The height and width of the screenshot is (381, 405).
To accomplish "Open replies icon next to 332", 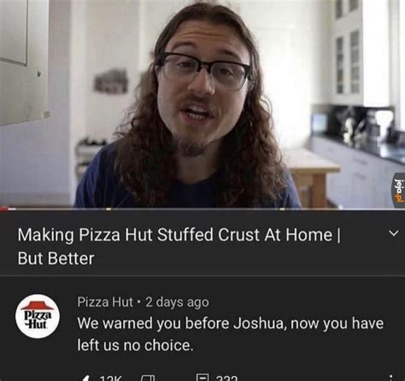I will click(202, 378).
